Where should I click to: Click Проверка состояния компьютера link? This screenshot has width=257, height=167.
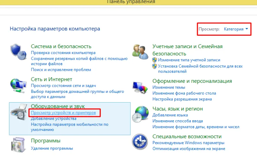coord(63,53)
